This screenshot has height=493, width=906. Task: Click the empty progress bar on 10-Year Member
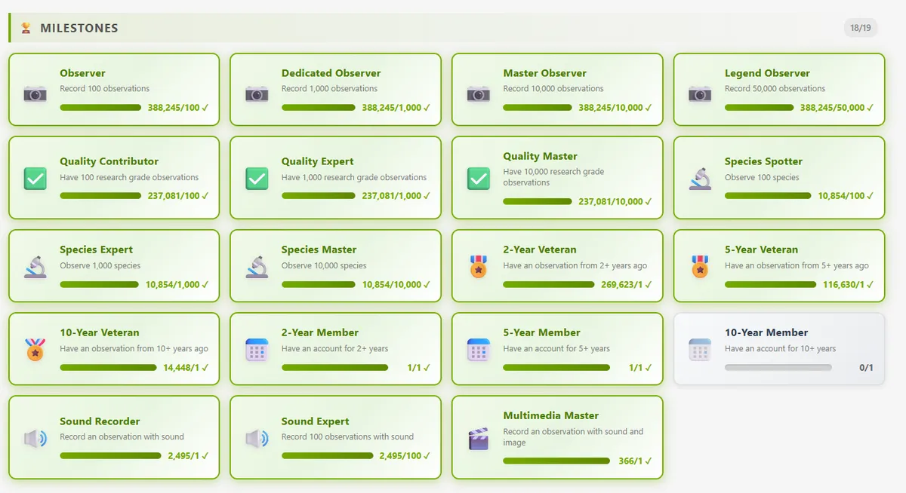pos(778,368)
